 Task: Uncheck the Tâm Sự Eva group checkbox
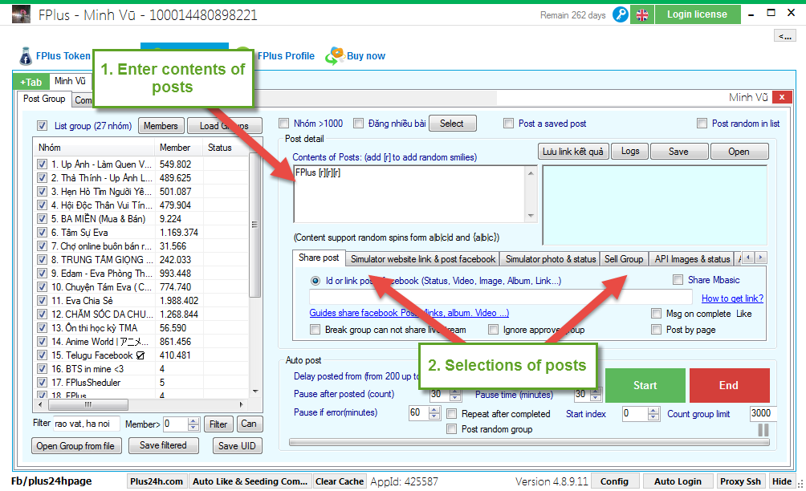click(43, 232)
